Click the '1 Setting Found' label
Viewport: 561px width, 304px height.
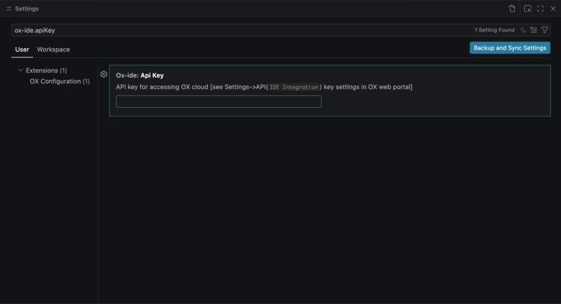pyautogui.click(x=495, y=30)
